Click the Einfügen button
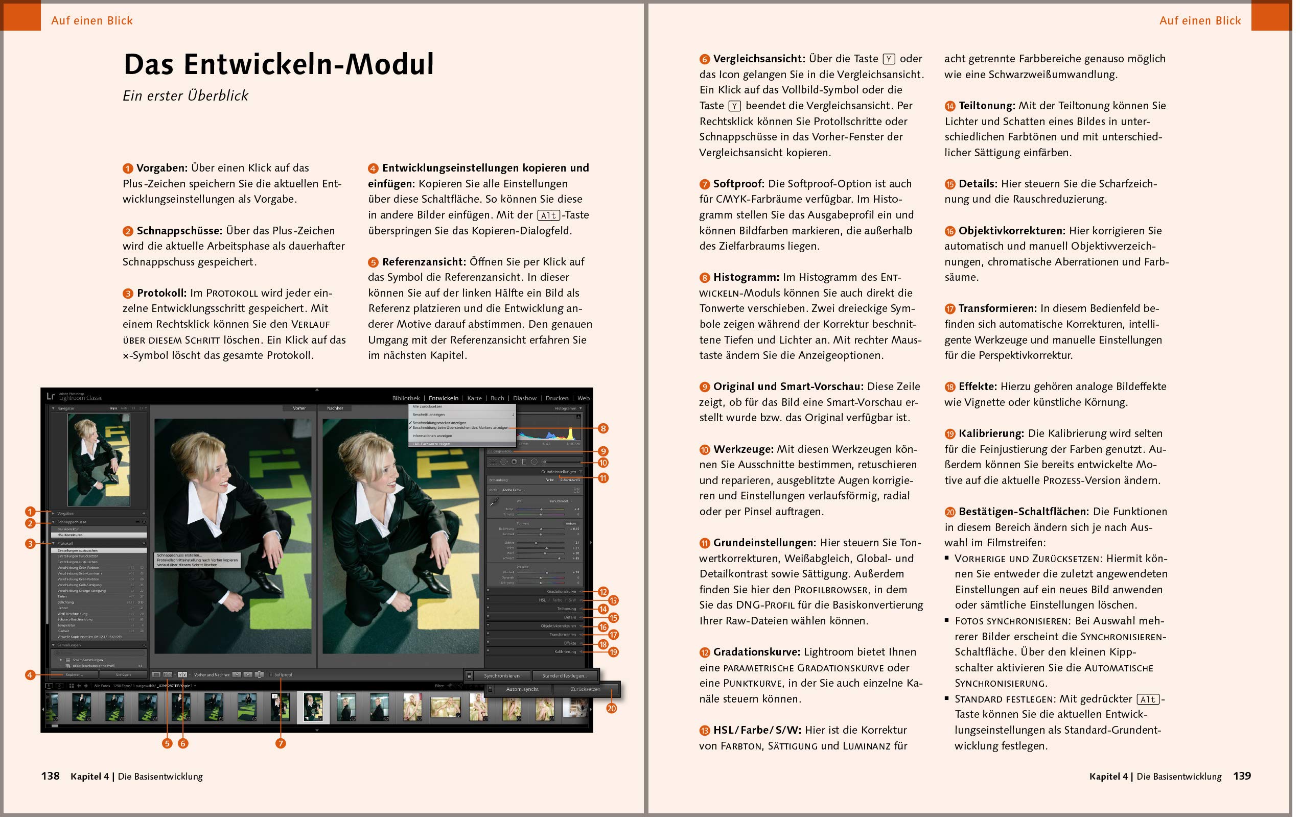The image size is (1300, 822). 124,675
